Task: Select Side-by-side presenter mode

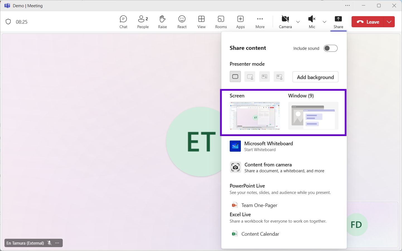Action: click(265, 77)
